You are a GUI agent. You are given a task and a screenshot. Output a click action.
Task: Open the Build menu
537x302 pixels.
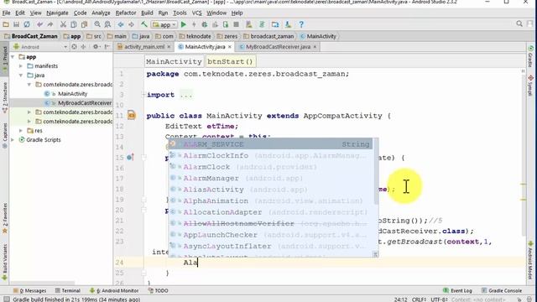[147, 13]
